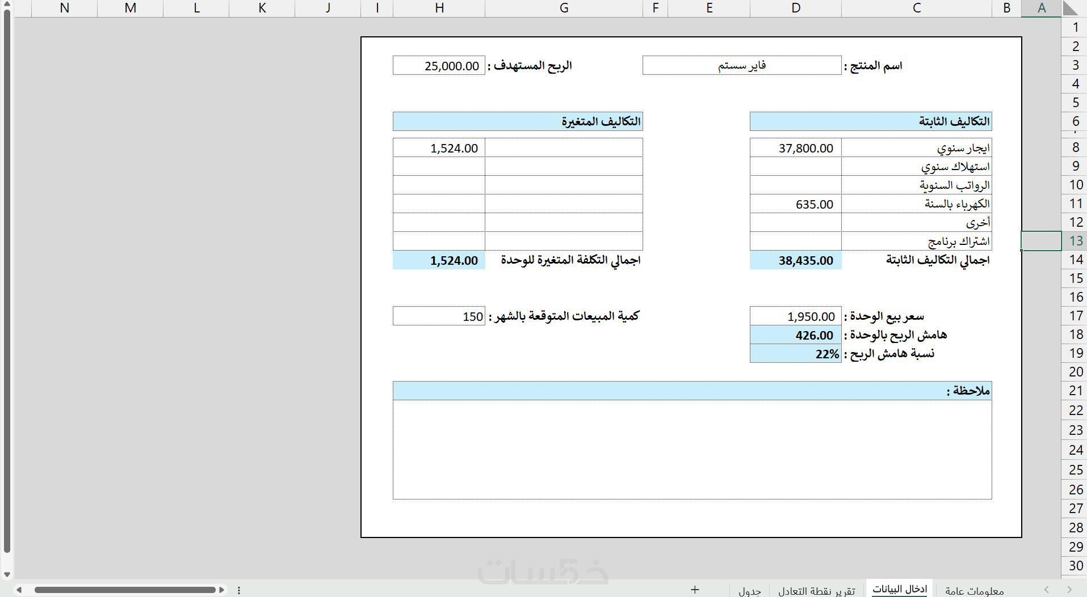Click the اجمالي التكلفة المتغيرة للوحدة label

click(570, 260)
